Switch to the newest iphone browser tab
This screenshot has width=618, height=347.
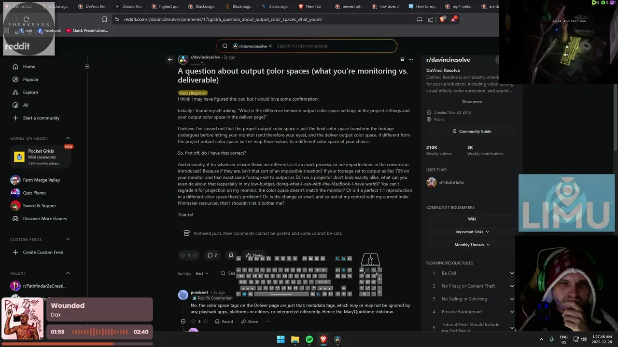pyautogui.click(x=349, y=6)
